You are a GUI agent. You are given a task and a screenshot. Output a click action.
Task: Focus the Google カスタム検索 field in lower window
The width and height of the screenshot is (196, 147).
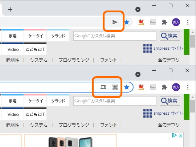(115, 101)
